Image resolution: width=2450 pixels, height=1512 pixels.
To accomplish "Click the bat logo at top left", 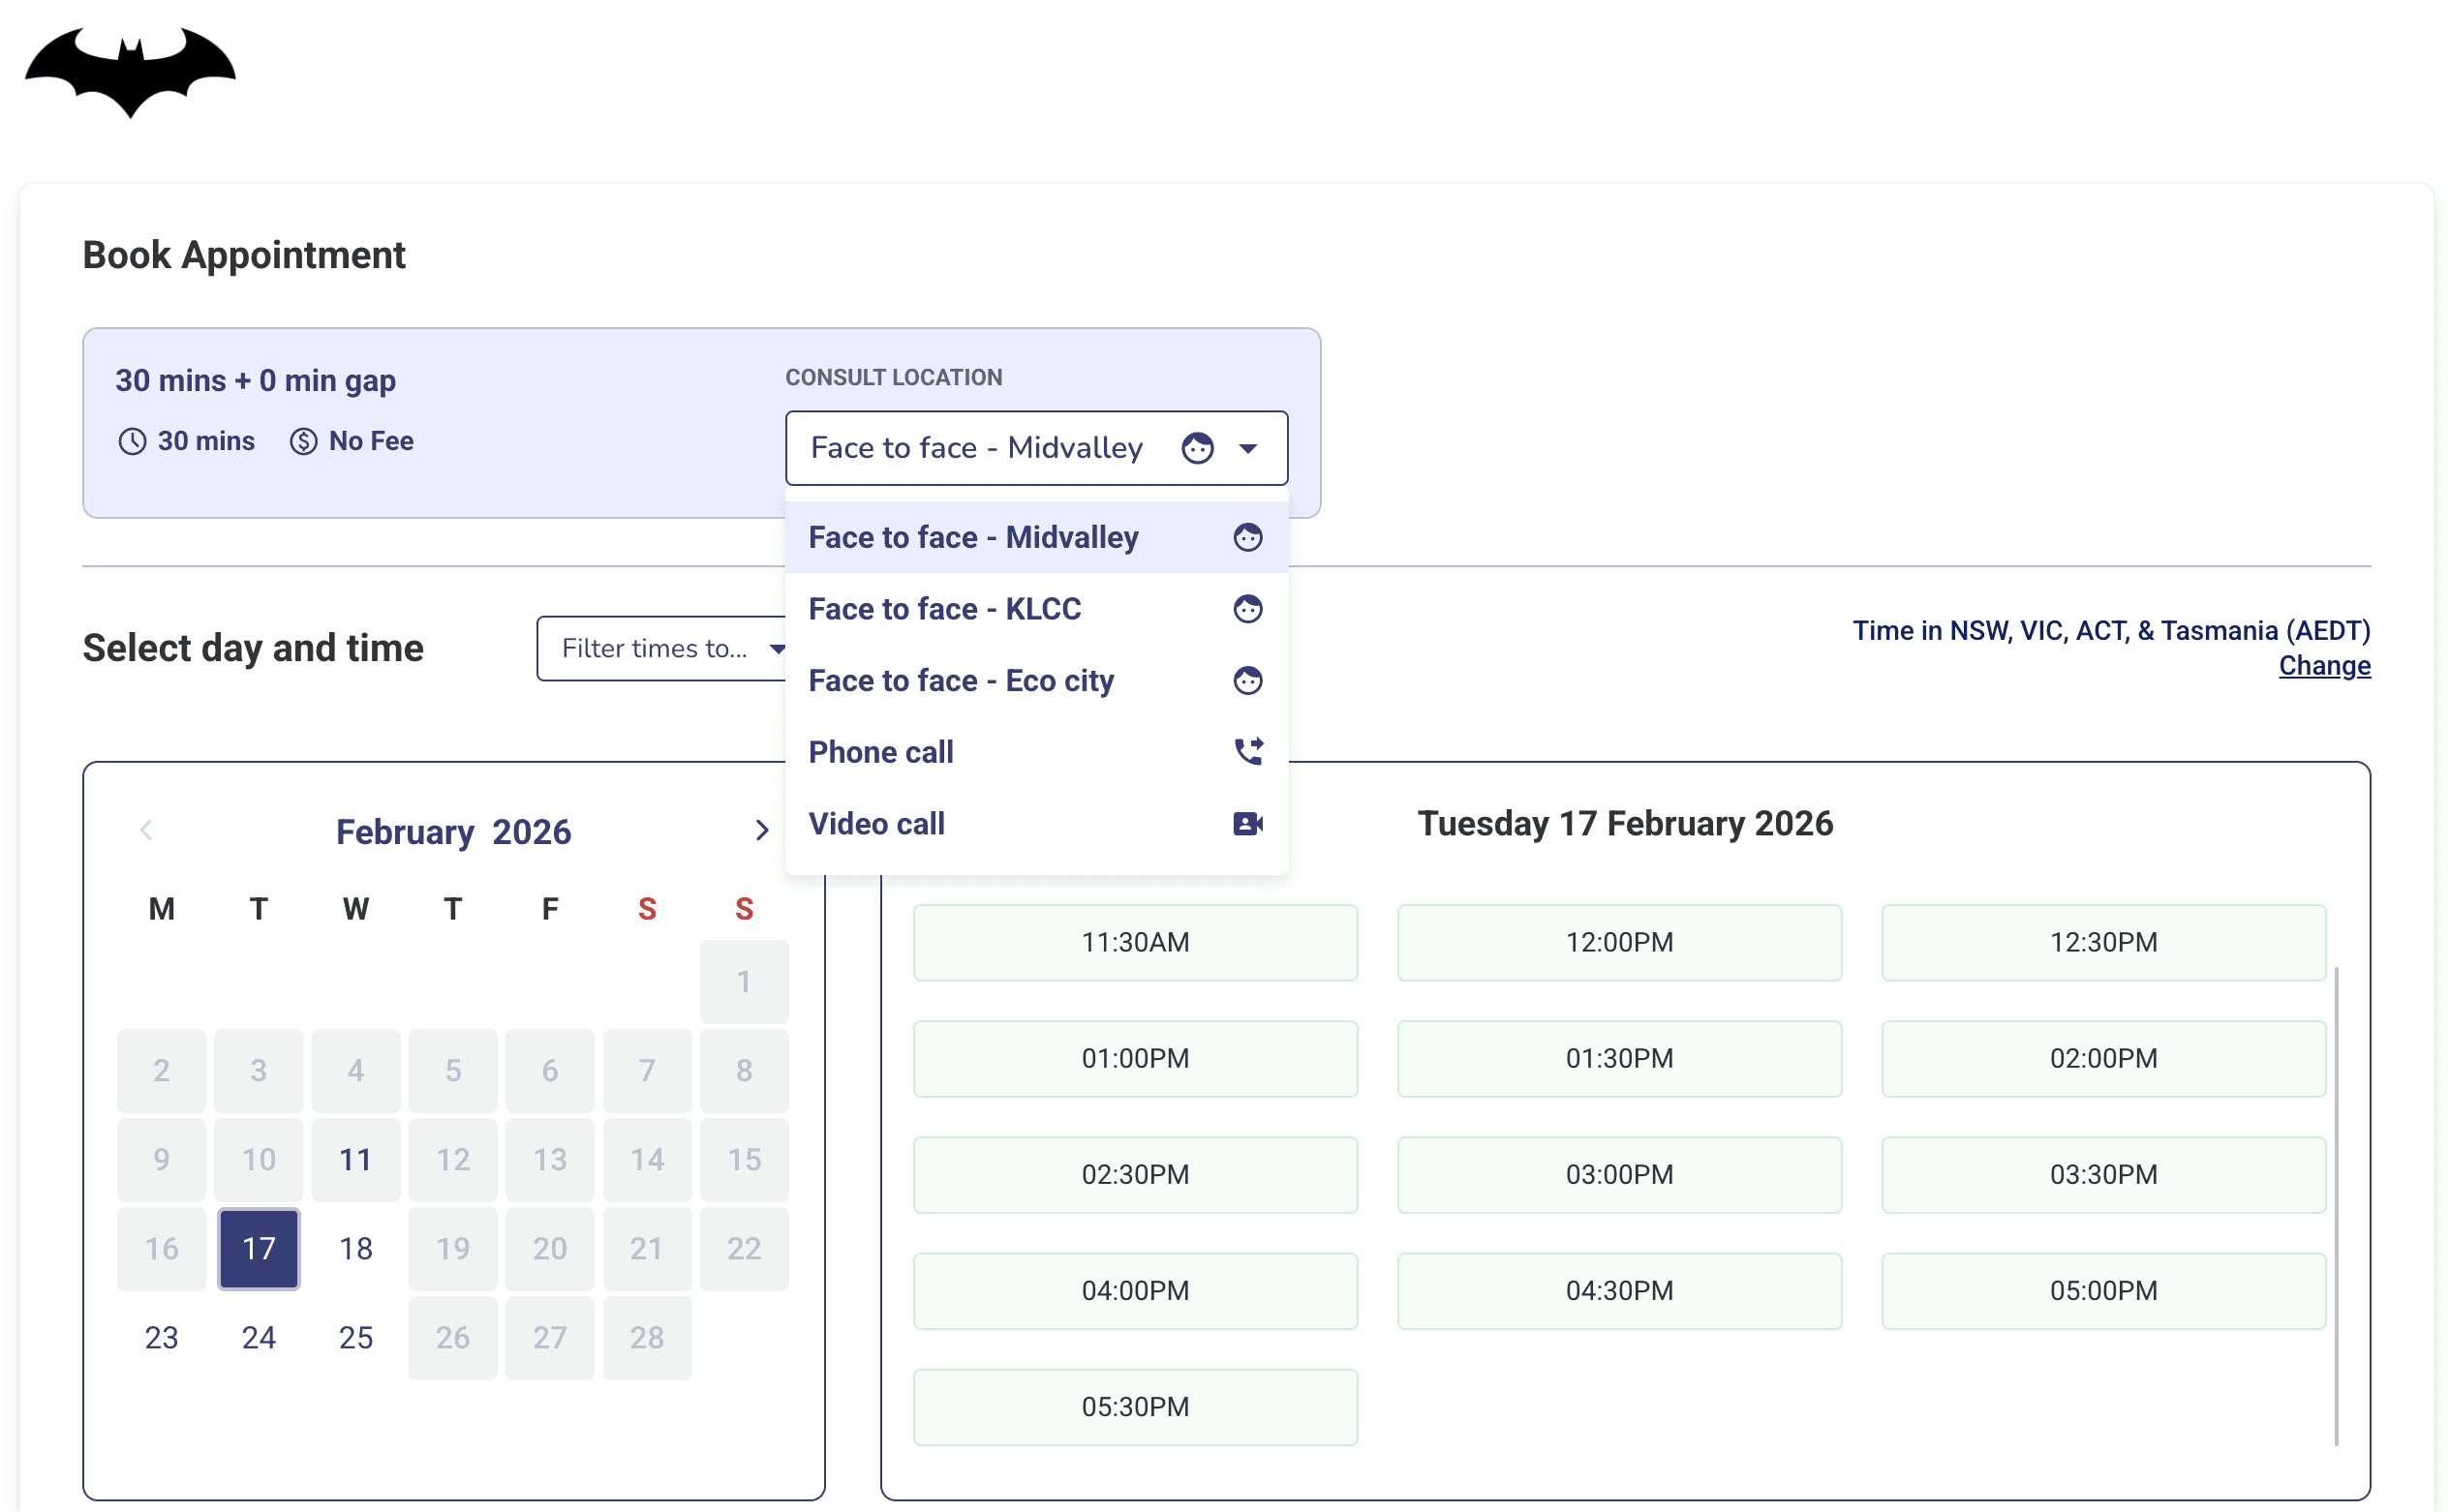I will [x=130, y=72].
